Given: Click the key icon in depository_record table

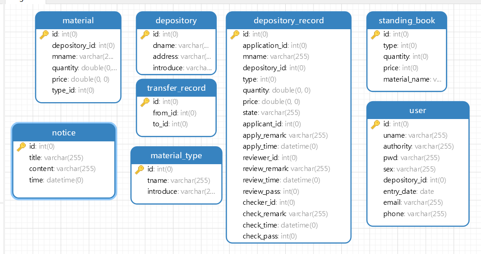Looking at the screenshot, I should click(235, 35).
